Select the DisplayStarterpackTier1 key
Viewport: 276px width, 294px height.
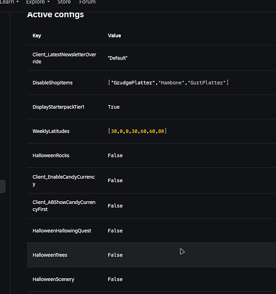[58, 107]
